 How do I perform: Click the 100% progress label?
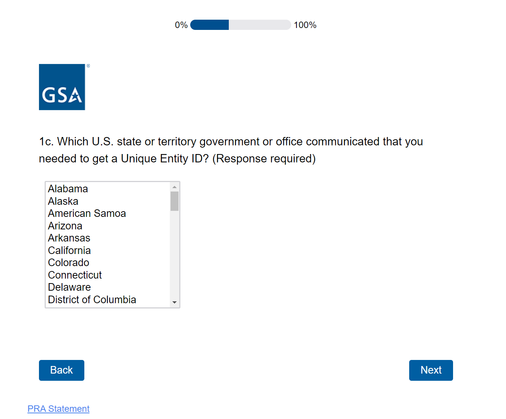pyautogui.click(x=305, y=25)
